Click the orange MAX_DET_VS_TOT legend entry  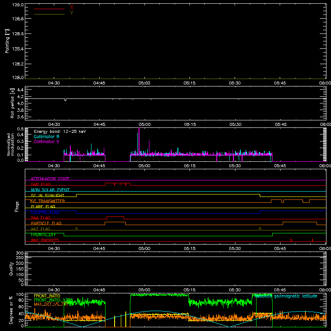50,304
